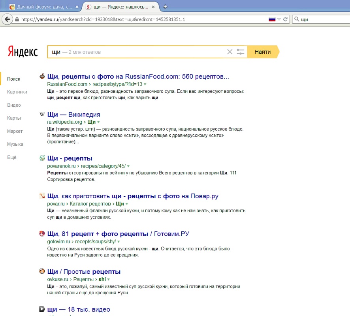Clear the Yandex search field with X
The image size is (350, 316).
click(230, 52)
